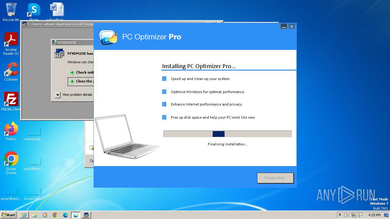Switch to the NTVDM taskbar item
The width and height of the screenshot is (390, 219).
[86, 215]
